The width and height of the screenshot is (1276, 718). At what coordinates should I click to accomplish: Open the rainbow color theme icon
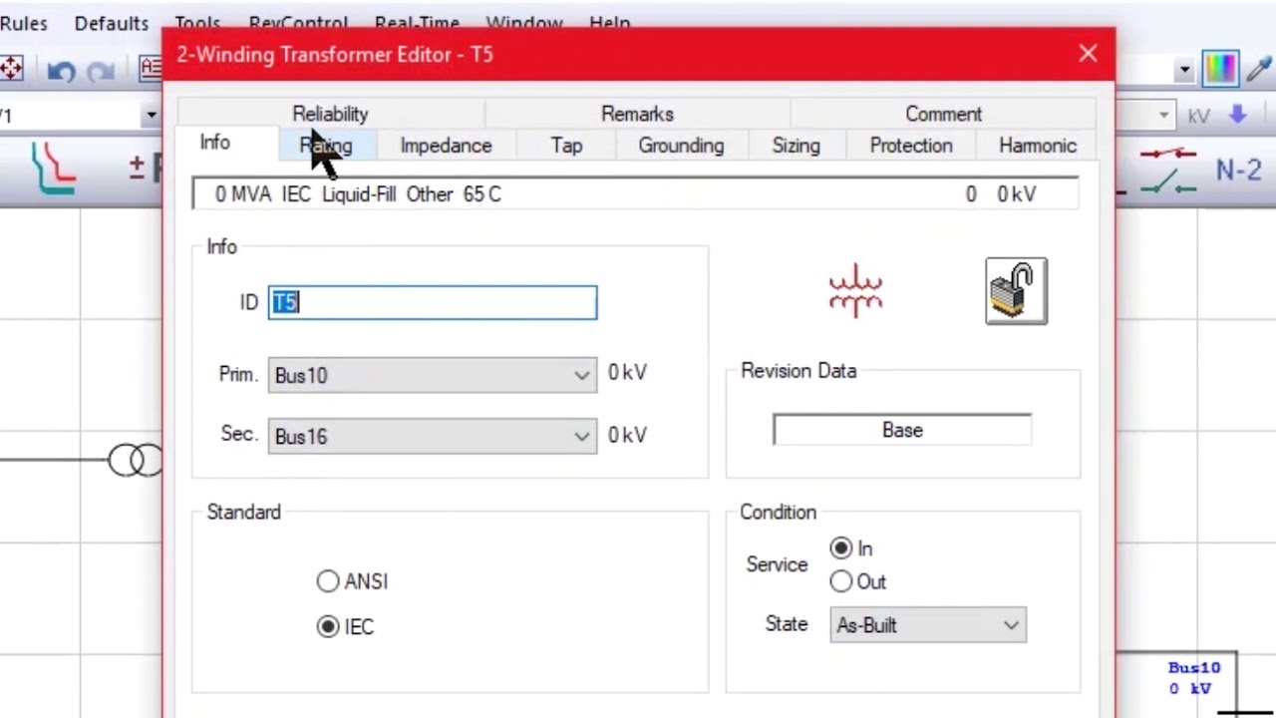(1220, 68)
